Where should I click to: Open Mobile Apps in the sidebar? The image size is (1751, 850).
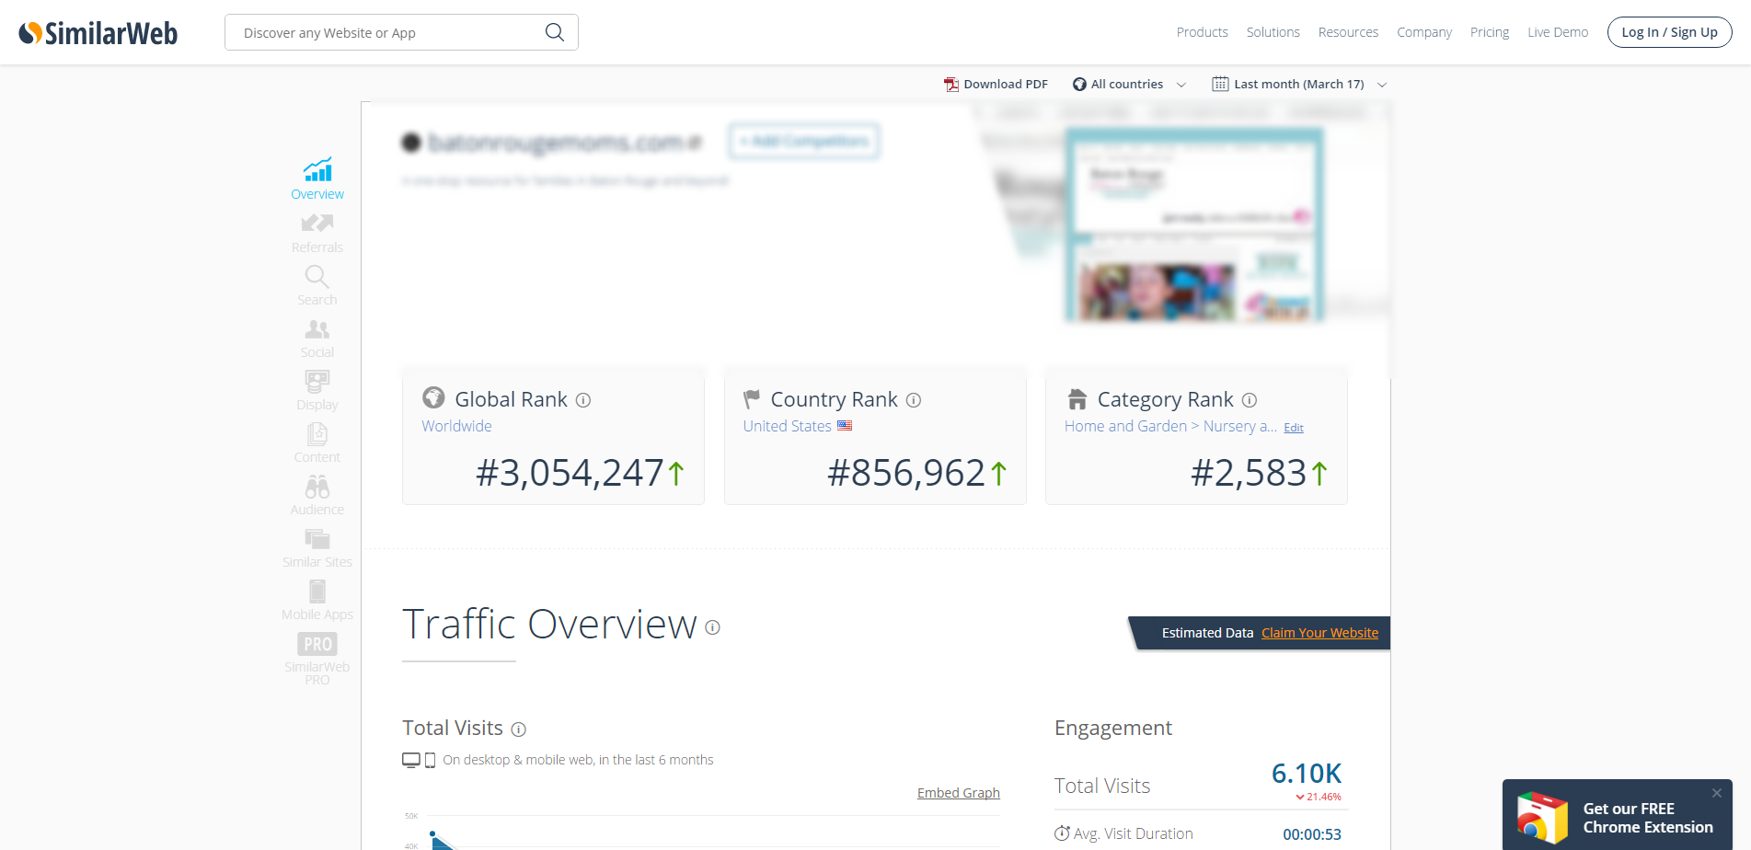pos(317,601)
